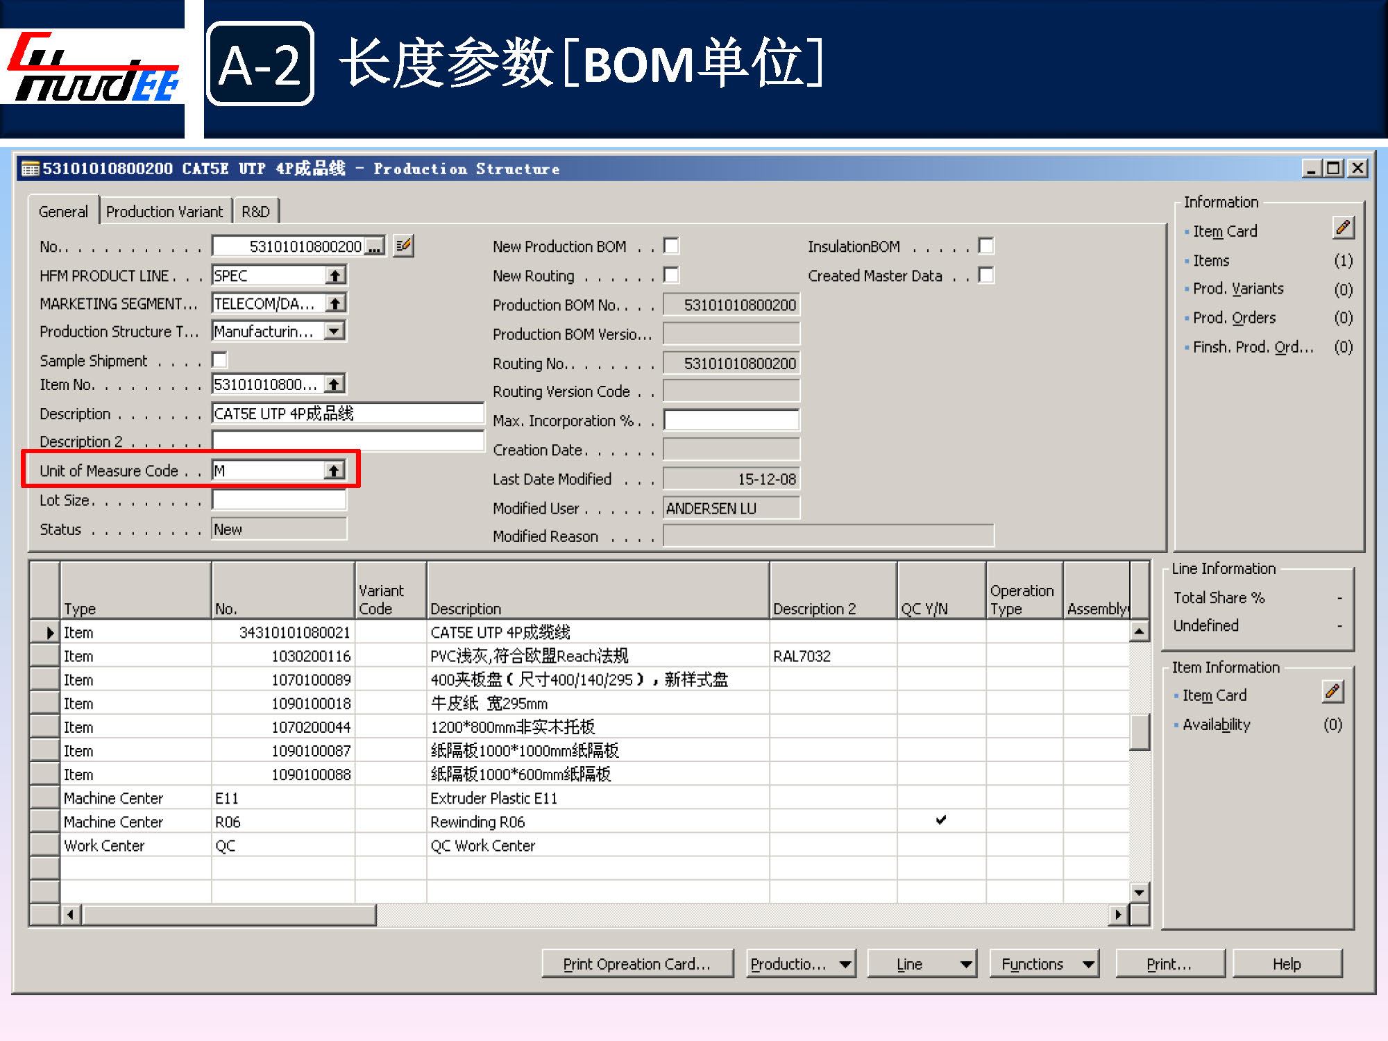
Task: Click the table's horizontal scrollbar thumb
Action: [229, 915]
